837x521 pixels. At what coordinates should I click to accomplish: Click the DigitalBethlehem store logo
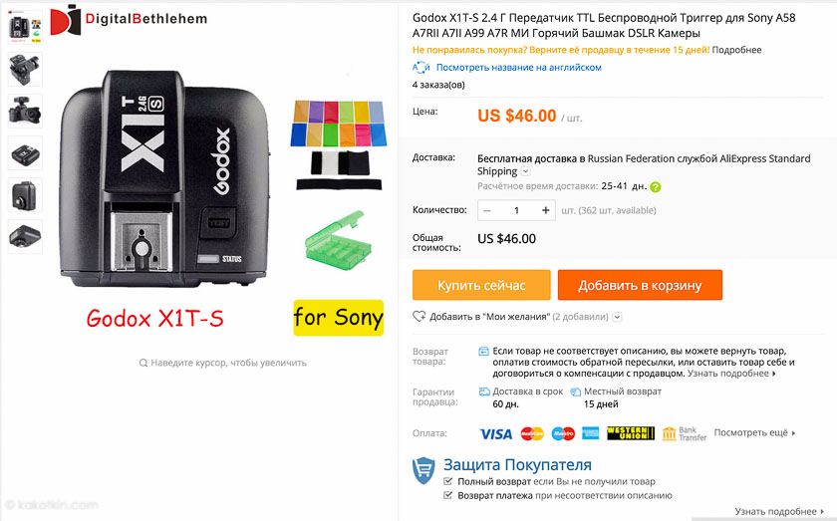point(129,20)
